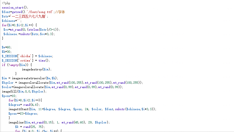234x132 pixels.
Task: Click the 'session_start();' line
Action: tap(15, 7)
